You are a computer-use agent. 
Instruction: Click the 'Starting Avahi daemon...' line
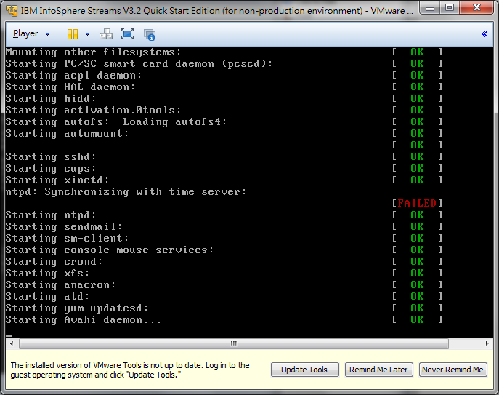[x=84, y=320]
